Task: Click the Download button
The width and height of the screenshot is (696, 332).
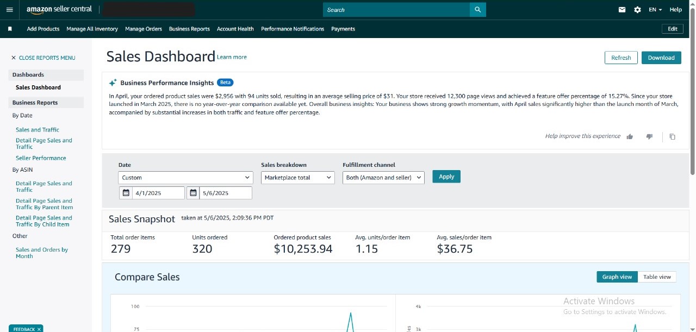Action: point(661,58)
